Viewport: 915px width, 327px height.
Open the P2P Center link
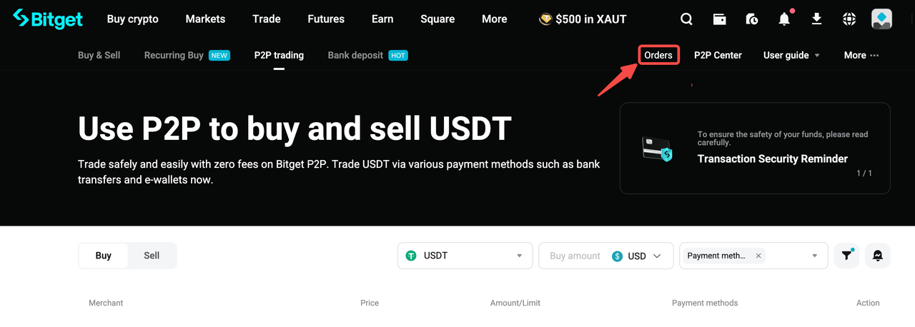[718, 55]
